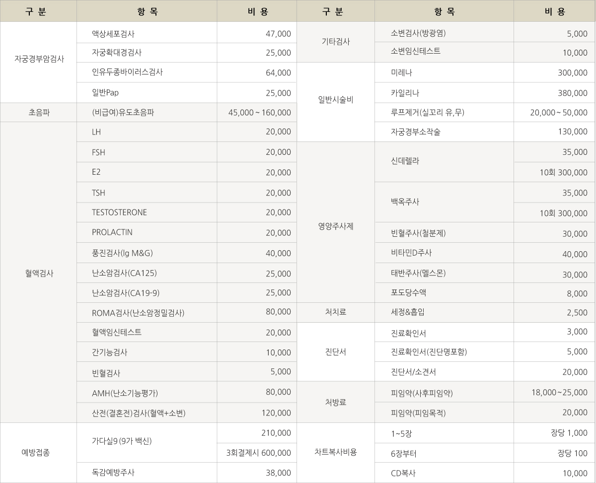Click the 영양주사제 category cell

click(335, 226)
